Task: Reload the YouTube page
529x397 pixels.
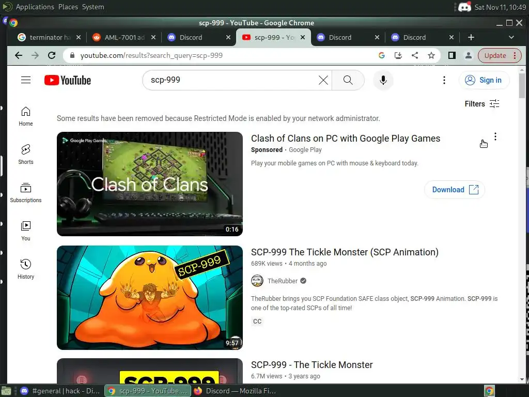Action: 52,55
